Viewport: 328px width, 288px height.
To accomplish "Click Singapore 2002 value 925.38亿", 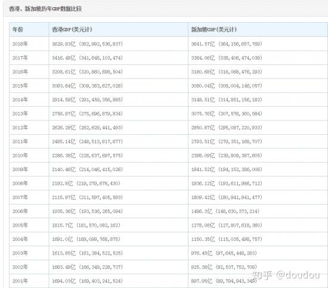I will 202,267.
